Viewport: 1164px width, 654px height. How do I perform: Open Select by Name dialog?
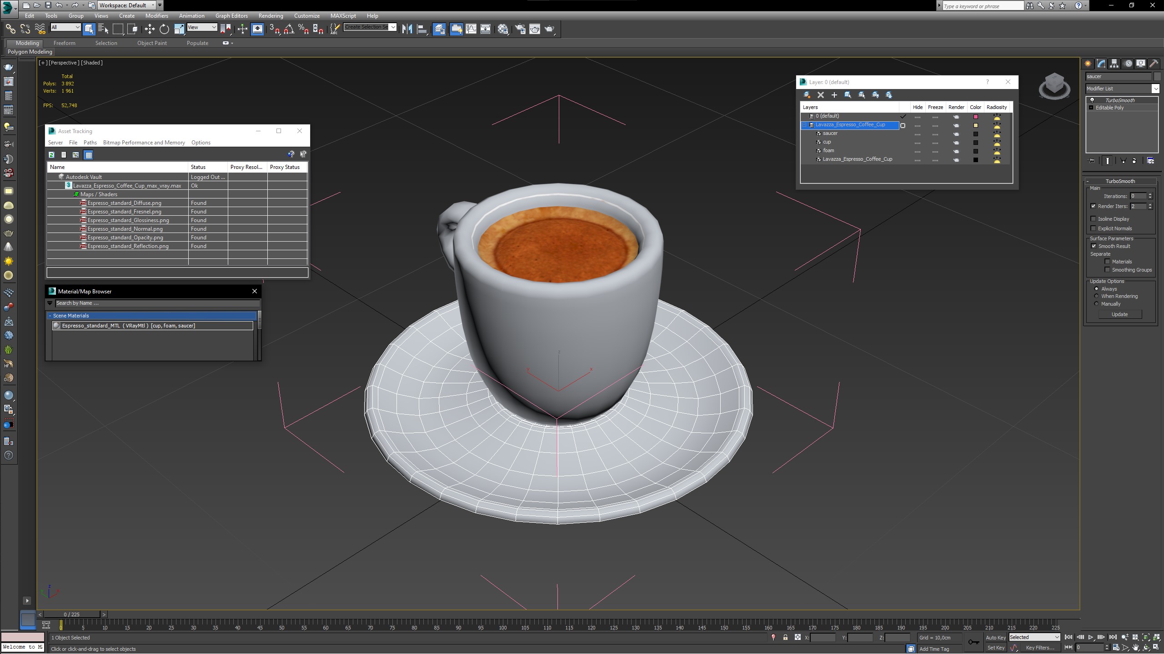[x=103, y=29]
